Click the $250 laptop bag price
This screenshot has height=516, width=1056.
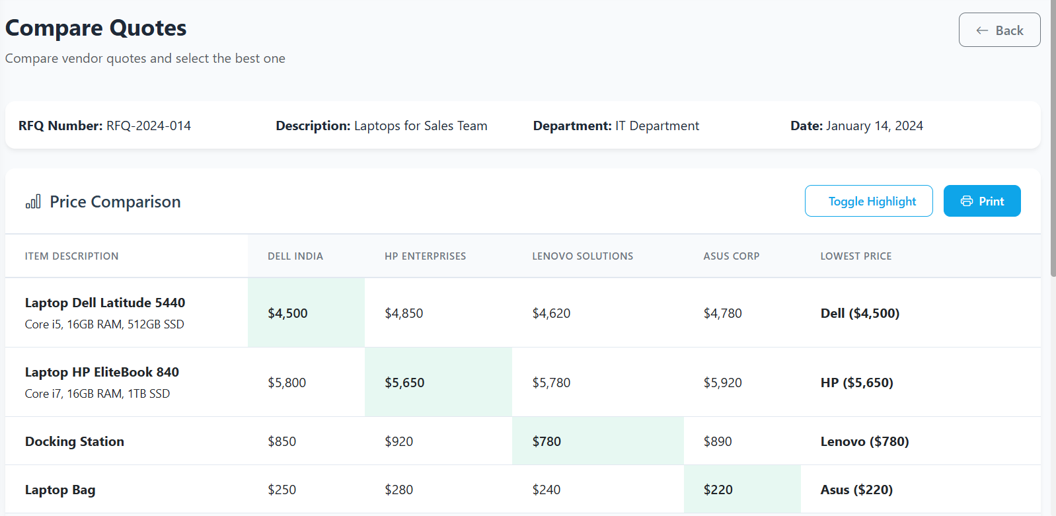point(282,490)
